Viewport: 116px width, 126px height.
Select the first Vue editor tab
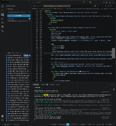pos(37,6)
